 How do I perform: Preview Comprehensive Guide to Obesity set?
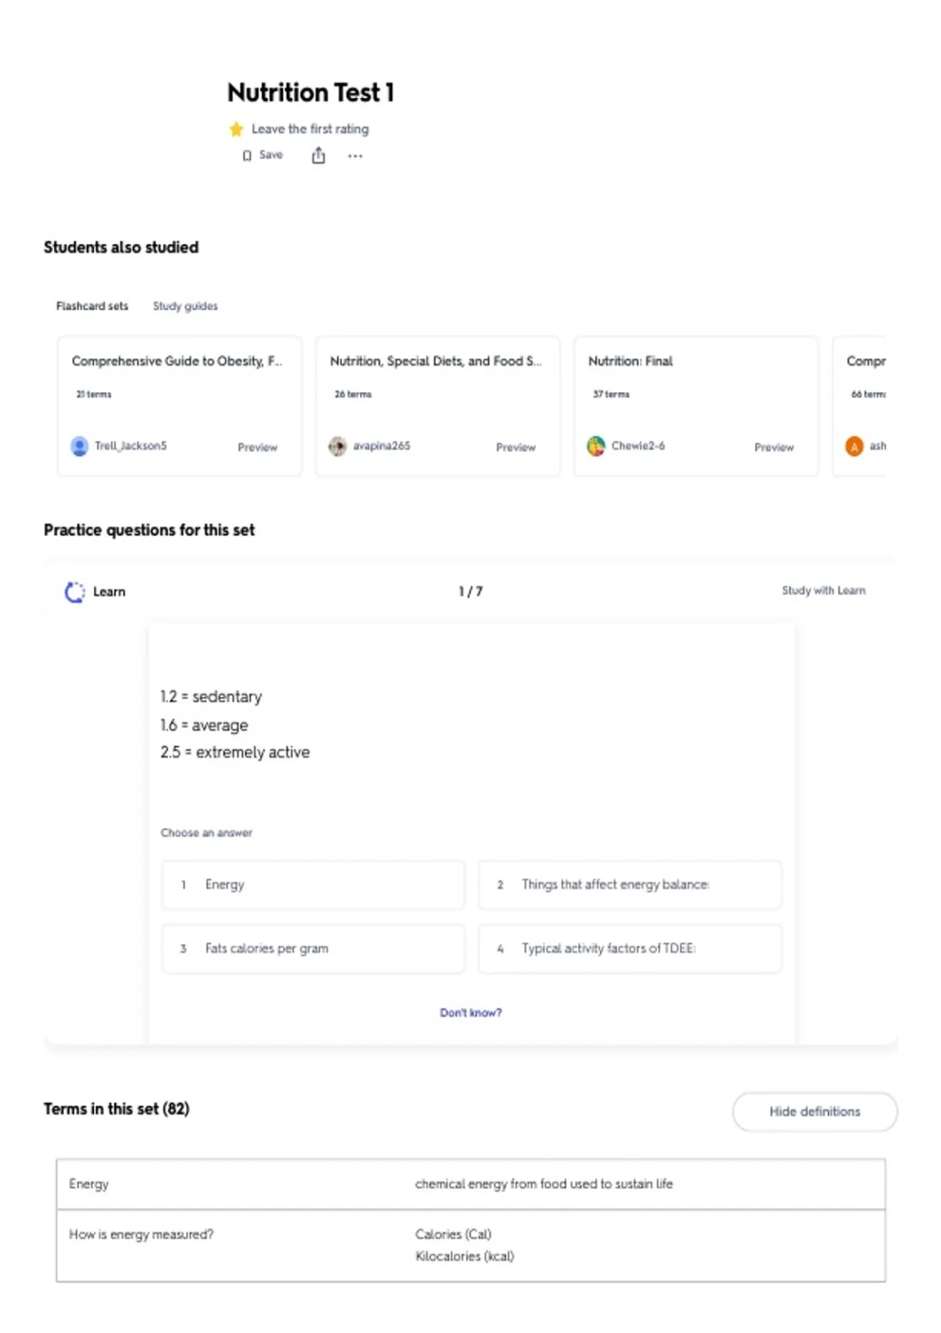click(257, 447)
